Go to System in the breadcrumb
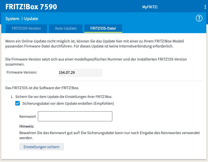 pyautogui.click(x=12, y=19)
